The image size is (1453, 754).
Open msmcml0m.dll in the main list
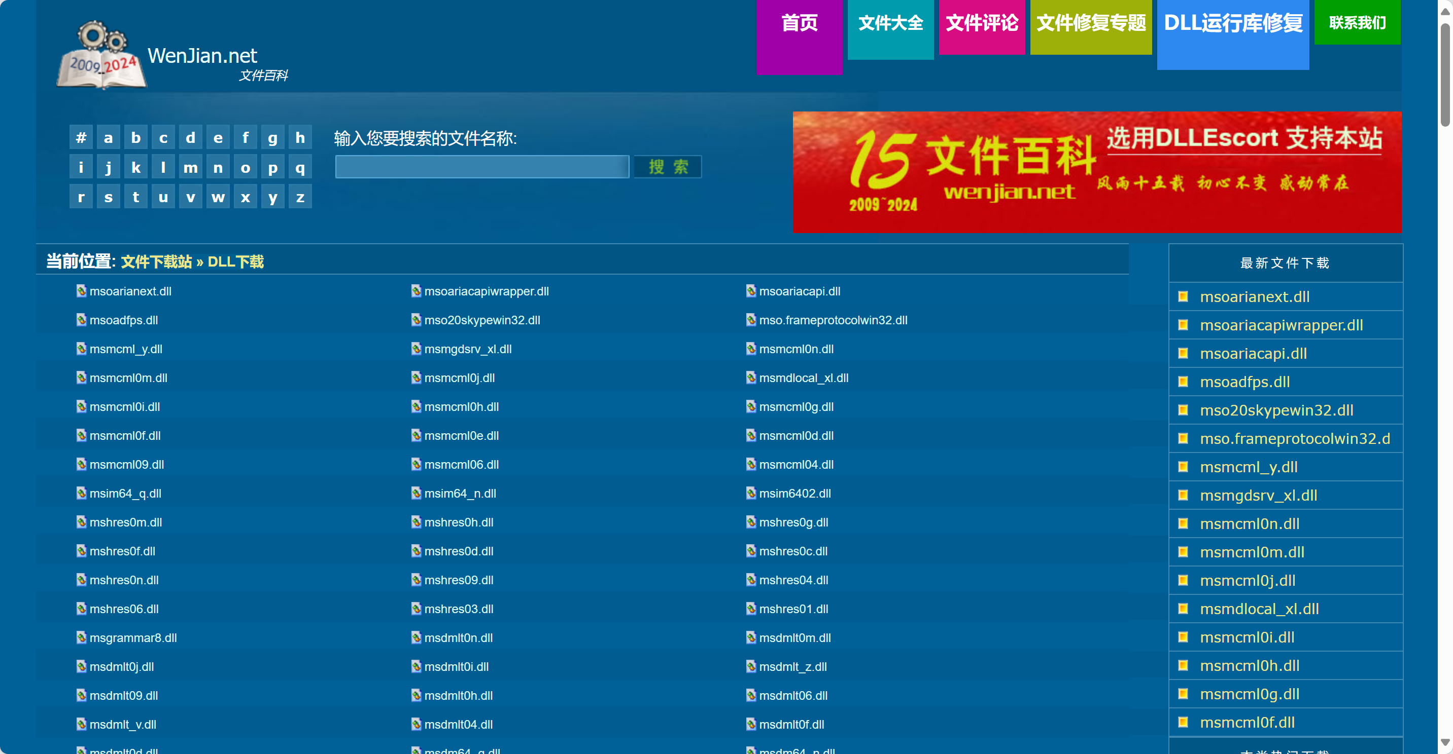point(128,378)
